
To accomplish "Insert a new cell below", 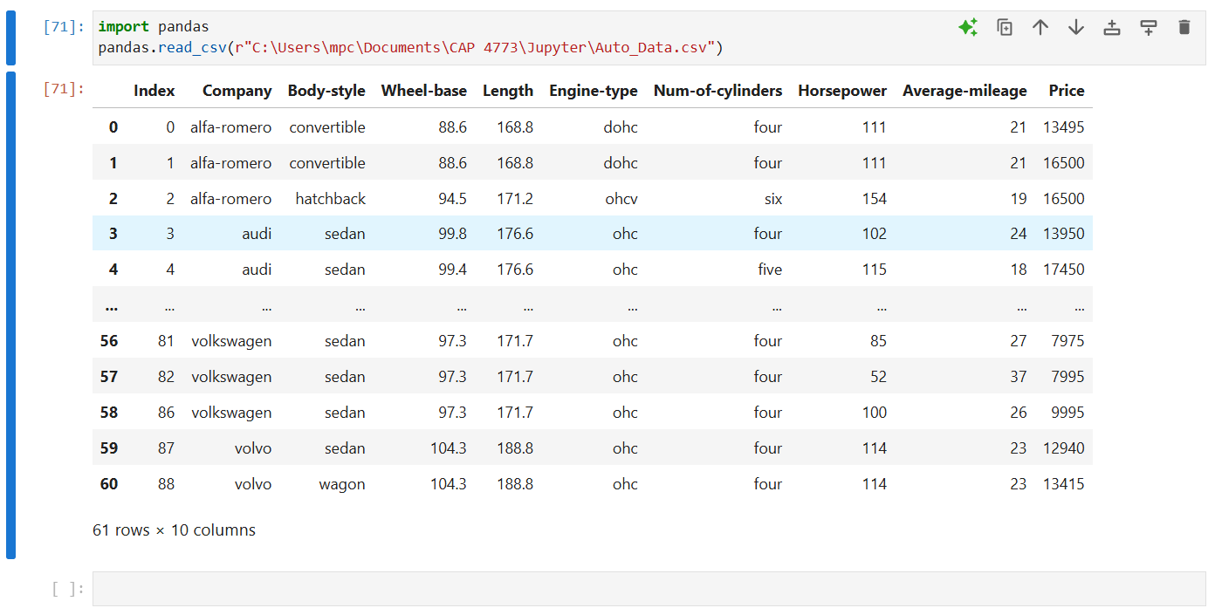I will pyautogui.click(x=1148, y=27).
